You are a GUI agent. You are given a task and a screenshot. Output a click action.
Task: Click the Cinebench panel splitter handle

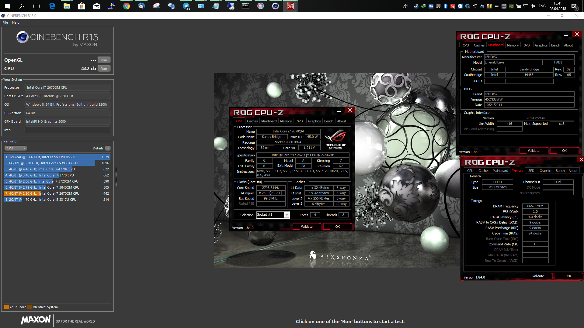tap(116, 176)
